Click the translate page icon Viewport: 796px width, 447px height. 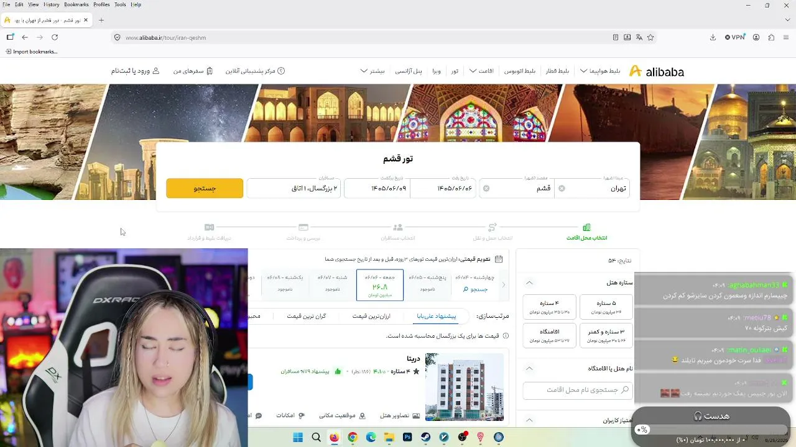coord(639,37)
